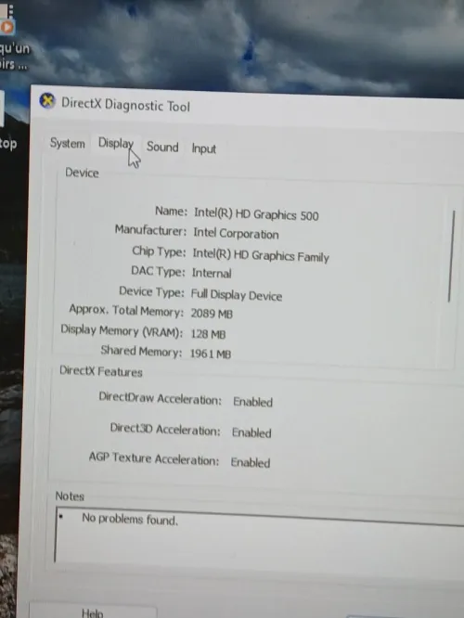
Task: Click the "2089 MB" total memory value
Action: pos(212,314)
